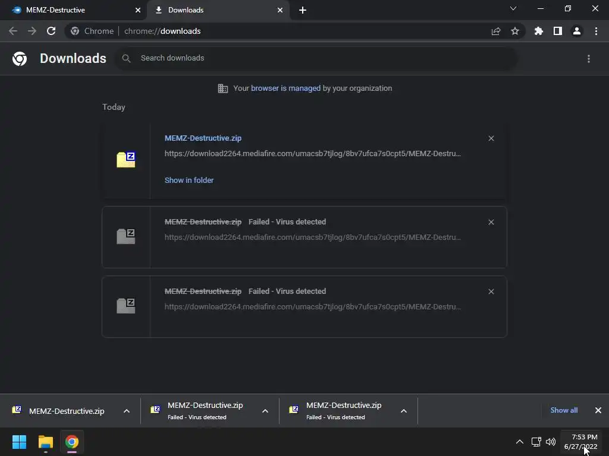The width and height of the screenshot is (609, 456).
Task: Open the Windows Start menu
Action: (x=19, y=442)
